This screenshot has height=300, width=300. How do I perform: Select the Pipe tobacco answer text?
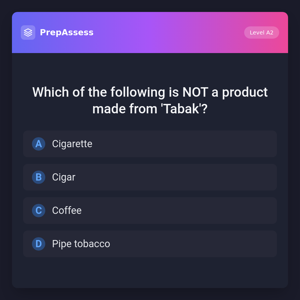tap(81, 244)
